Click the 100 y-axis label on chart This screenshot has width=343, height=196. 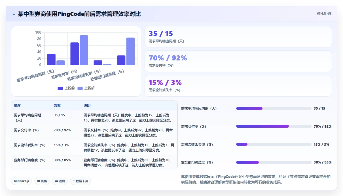coord(38,32)
